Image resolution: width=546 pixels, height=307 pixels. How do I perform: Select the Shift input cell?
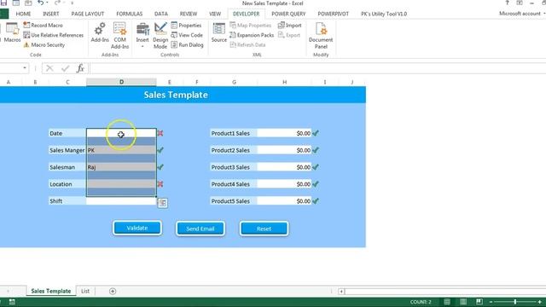121,201
